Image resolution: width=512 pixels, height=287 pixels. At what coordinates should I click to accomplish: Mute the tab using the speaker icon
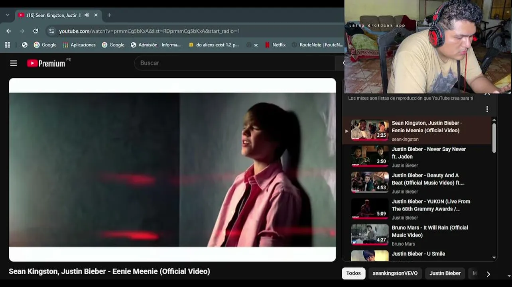(x=87, y=15)
